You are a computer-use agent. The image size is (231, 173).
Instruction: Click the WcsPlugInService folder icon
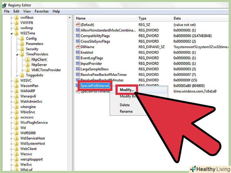click(x=16, y=122)
